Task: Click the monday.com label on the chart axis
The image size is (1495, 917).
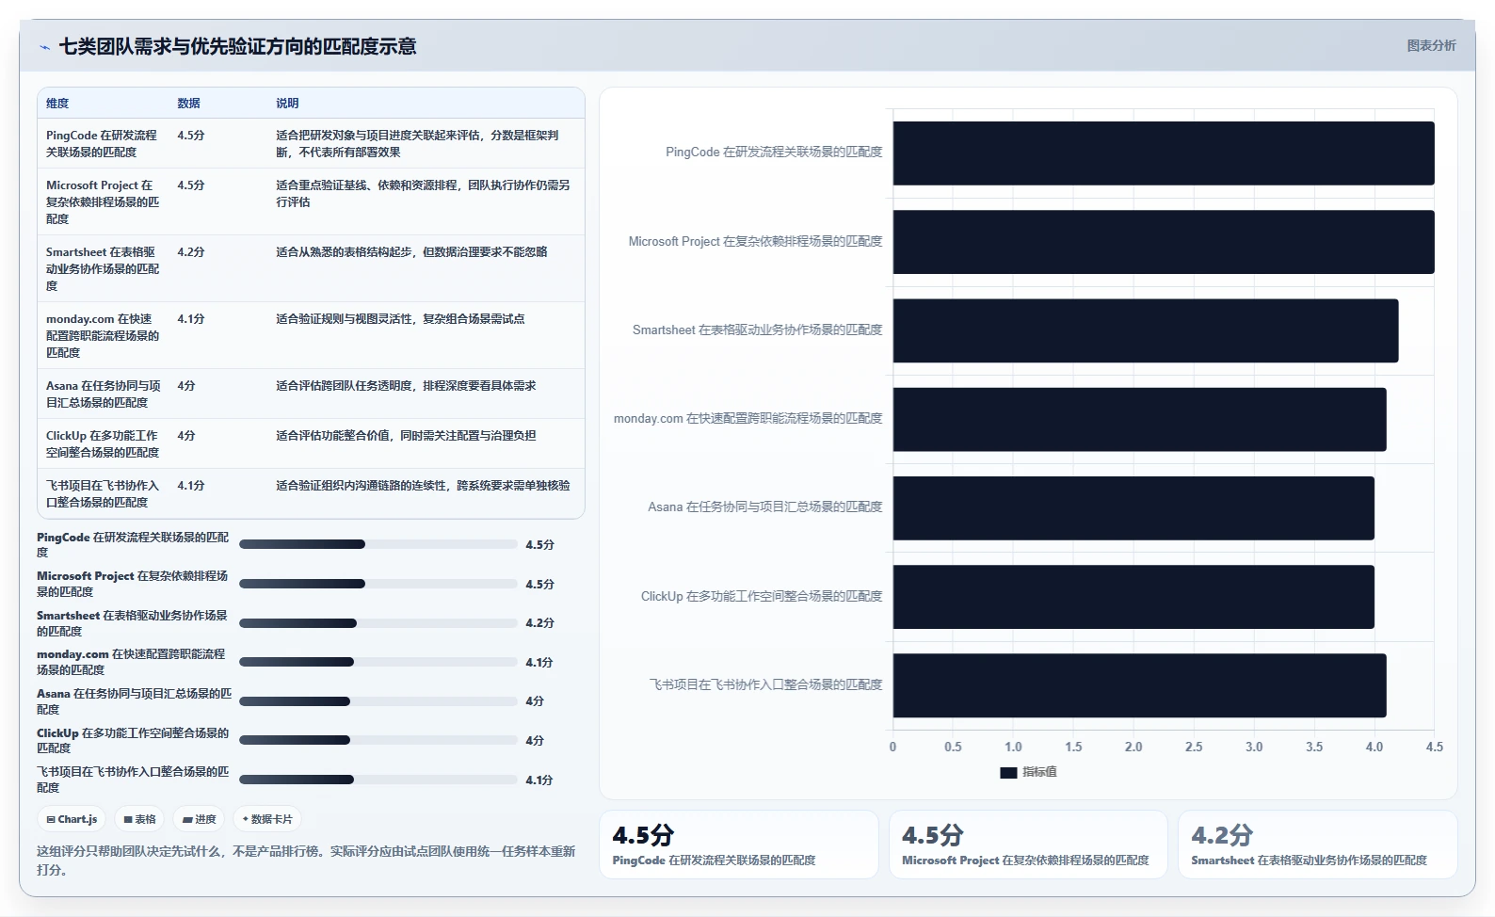Action: (748, 419)
